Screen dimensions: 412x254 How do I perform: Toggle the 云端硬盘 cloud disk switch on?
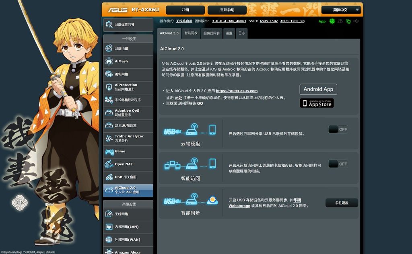pos(338,129)
